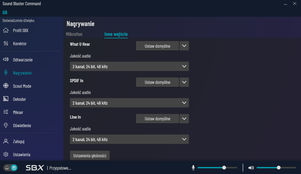Open Dekoder section label

19,99
